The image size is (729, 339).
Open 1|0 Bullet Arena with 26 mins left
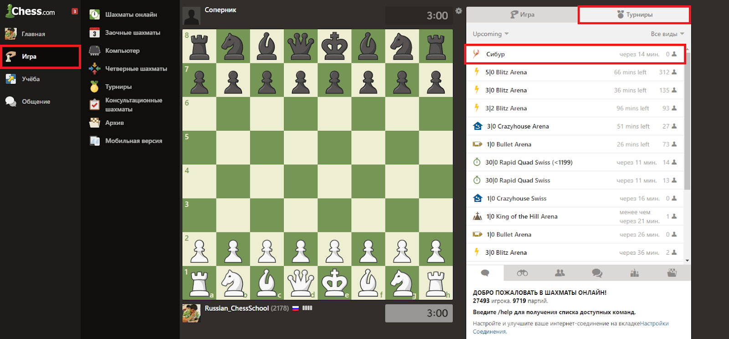575,144
